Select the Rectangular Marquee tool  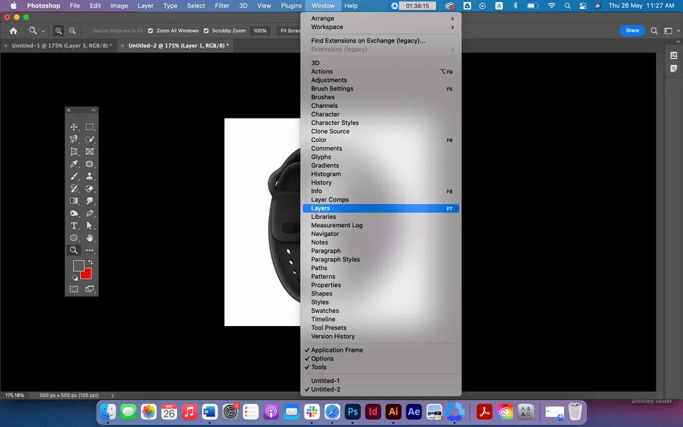(x=90, y=127)
